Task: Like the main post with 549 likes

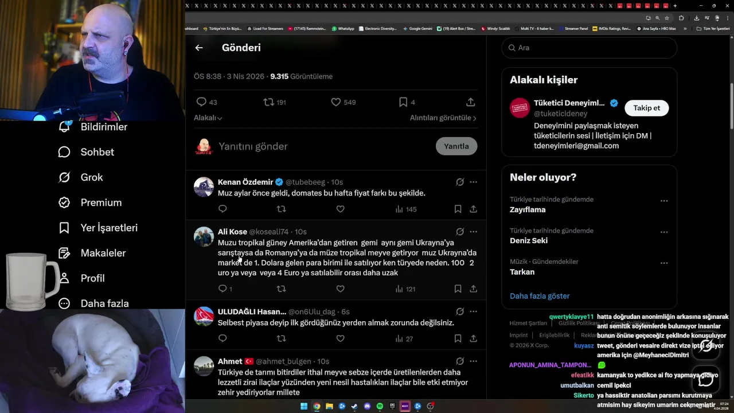Action: click(x=343, y=102)
